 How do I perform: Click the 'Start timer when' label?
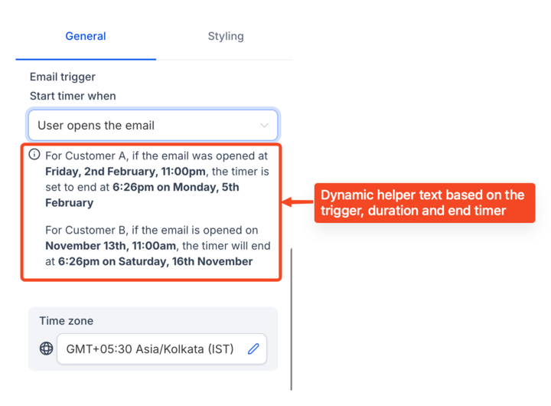[x=73, y=96]
